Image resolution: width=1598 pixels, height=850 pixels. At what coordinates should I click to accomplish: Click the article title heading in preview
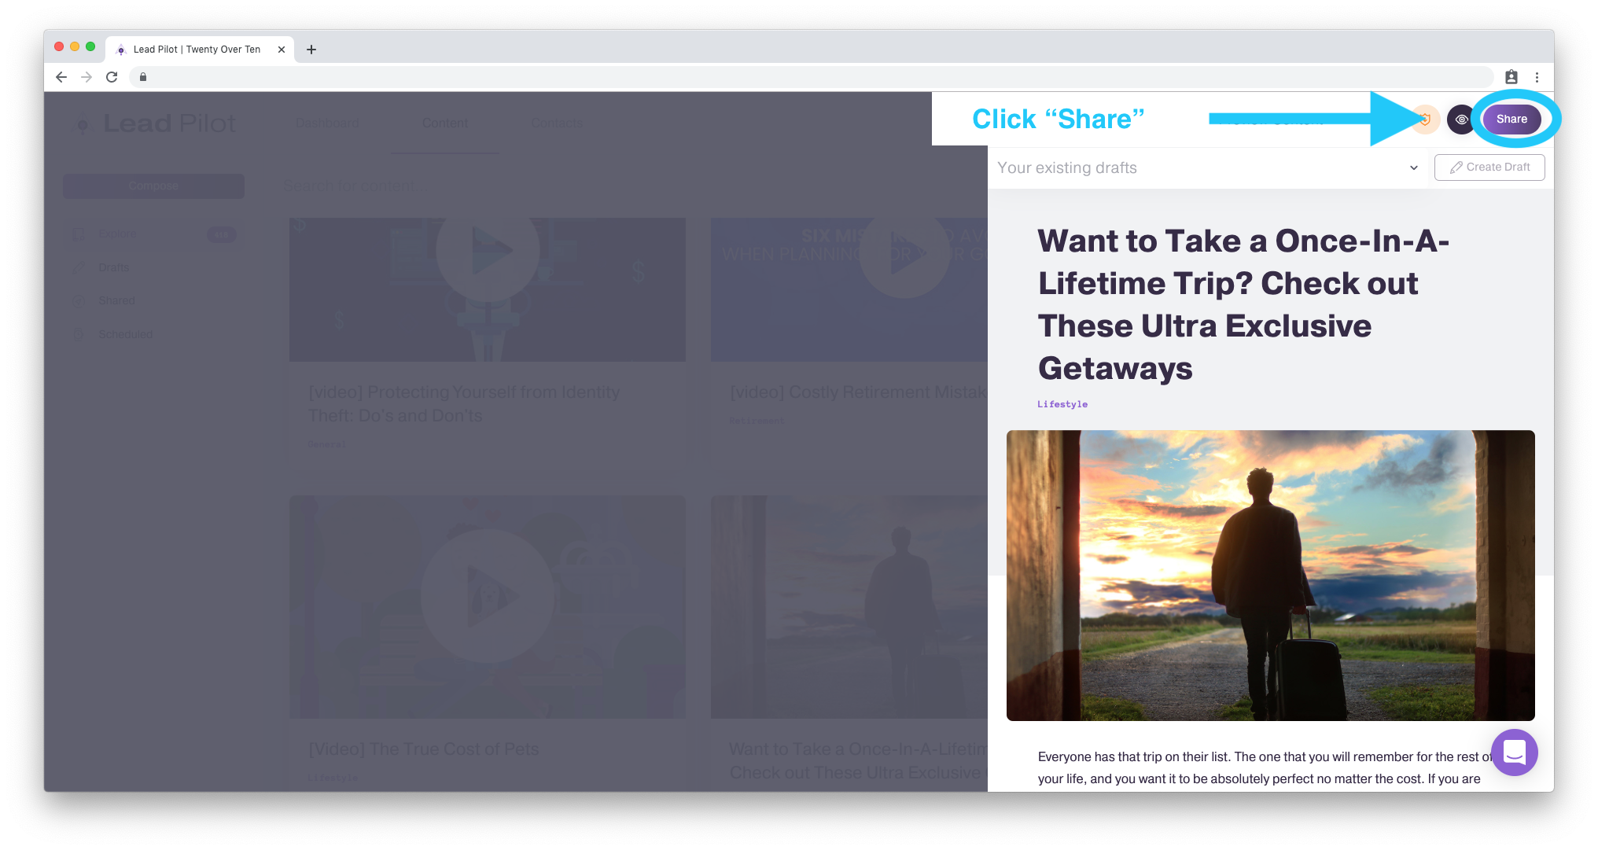click(1243, 304)
